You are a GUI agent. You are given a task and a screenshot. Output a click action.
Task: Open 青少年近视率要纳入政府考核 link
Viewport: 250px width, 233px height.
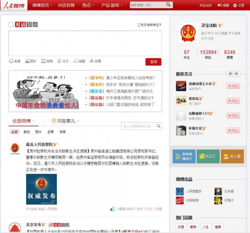coord(130,78)
